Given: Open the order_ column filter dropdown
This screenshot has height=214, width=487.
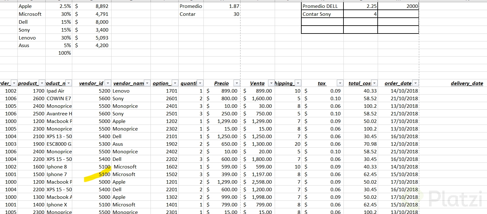Looking at the screenshot, I should (14, 83).
